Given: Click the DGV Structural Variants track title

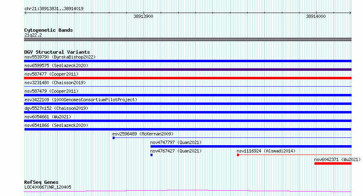Looking at the screenshot, I should (57, 52).
